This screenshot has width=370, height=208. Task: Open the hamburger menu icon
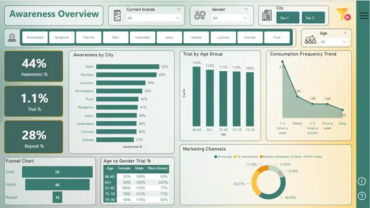click(364, 15)
